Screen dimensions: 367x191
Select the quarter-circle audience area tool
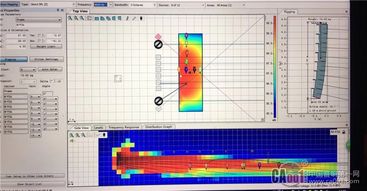point(103,18)
